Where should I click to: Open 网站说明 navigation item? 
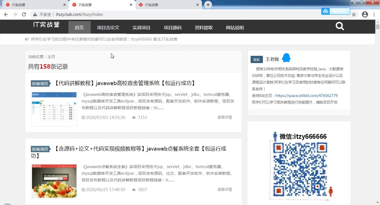(235, 27)
